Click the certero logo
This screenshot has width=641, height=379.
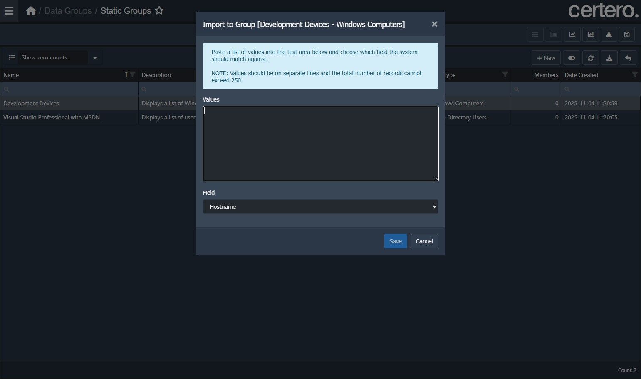pyautogui.click(x=603, y=11)
